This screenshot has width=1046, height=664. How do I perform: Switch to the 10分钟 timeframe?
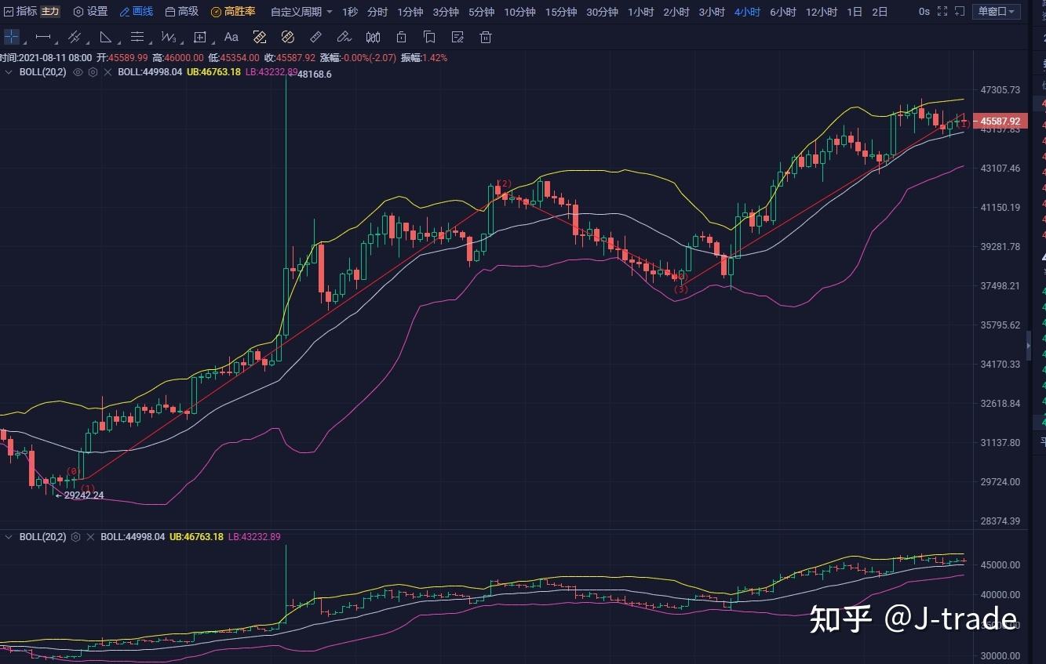click(x=519, y=12)
